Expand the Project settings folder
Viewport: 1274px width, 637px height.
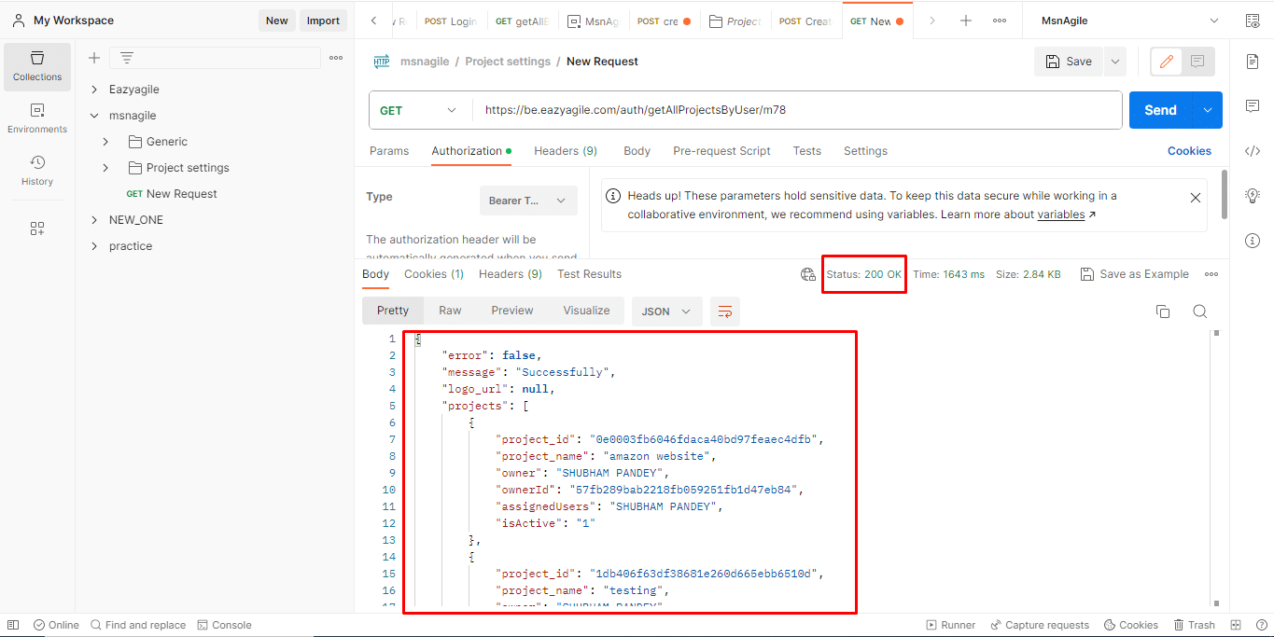[x=105, y=168]
